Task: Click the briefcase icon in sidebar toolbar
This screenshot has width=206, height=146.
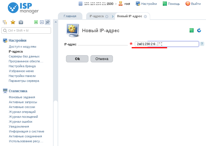Action: point(21,22)
